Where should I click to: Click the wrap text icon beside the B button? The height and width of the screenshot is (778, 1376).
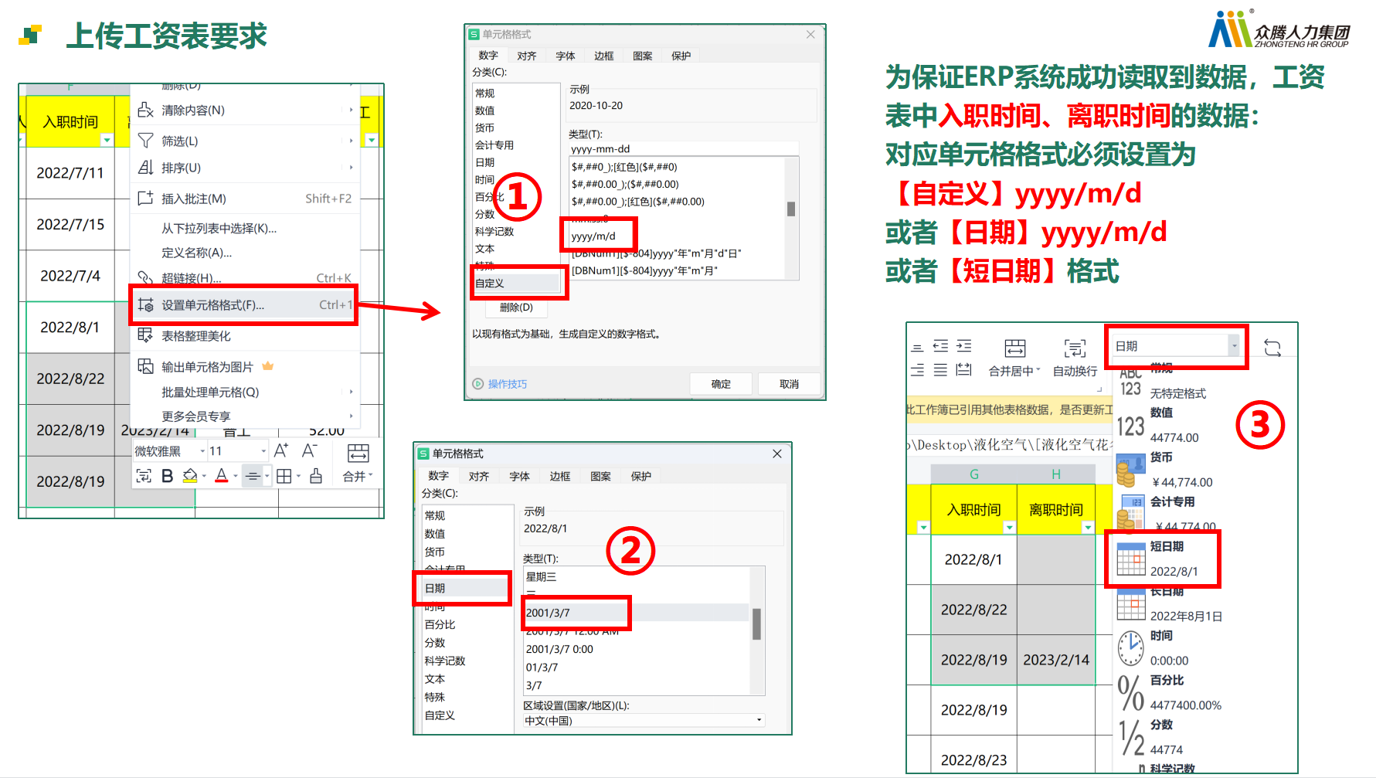click(x=144, y=476)
